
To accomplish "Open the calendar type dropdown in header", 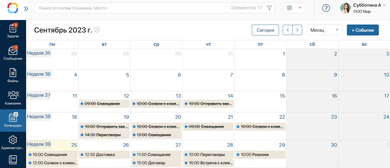I will point(294,8).
